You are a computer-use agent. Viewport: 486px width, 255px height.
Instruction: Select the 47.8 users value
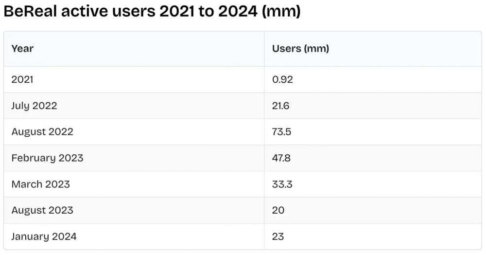[281, 158]
